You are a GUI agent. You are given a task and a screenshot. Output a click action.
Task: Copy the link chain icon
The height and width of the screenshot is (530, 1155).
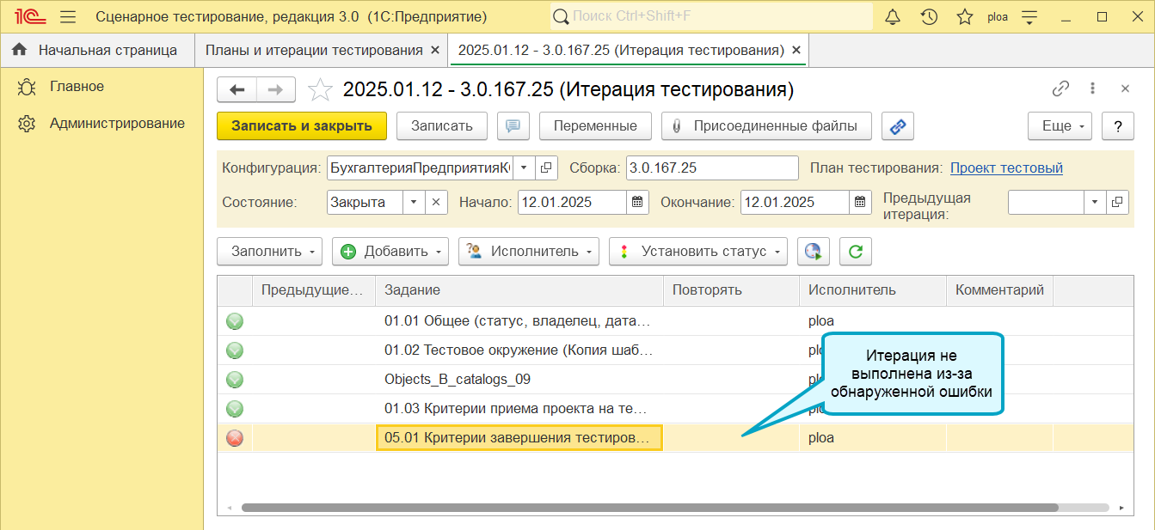click(x=1060, y=88)
